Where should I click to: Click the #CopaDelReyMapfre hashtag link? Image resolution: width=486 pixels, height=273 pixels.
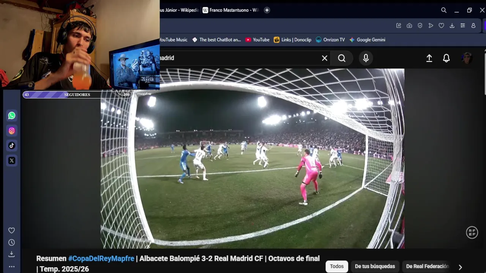pyautogui.click(x=101, y=259)
